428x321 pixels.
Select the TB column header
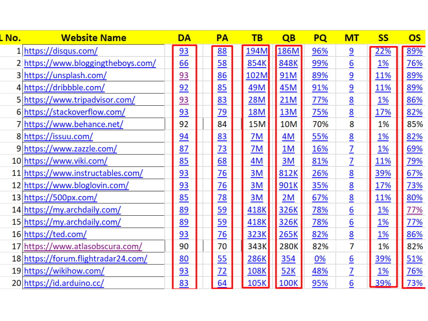tap(257, 38)
